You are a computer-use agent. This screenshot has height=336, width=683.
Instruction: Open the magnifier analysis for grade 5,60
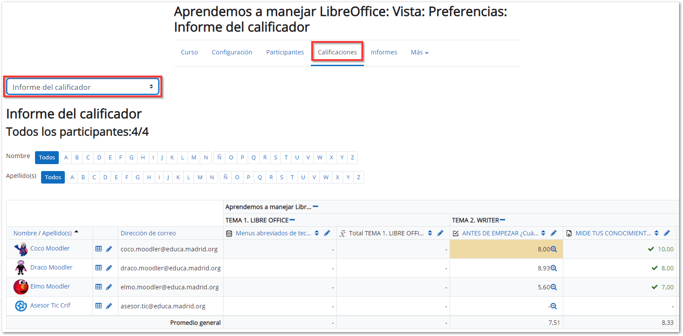point(554,287)
